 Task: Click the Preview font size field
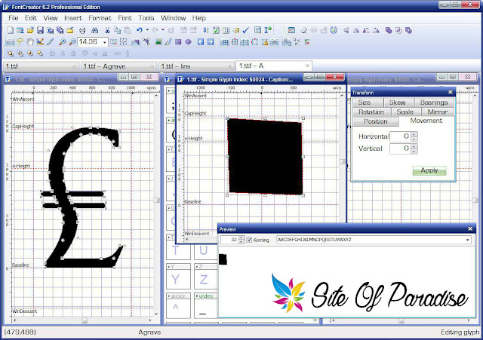pos(229,240)
